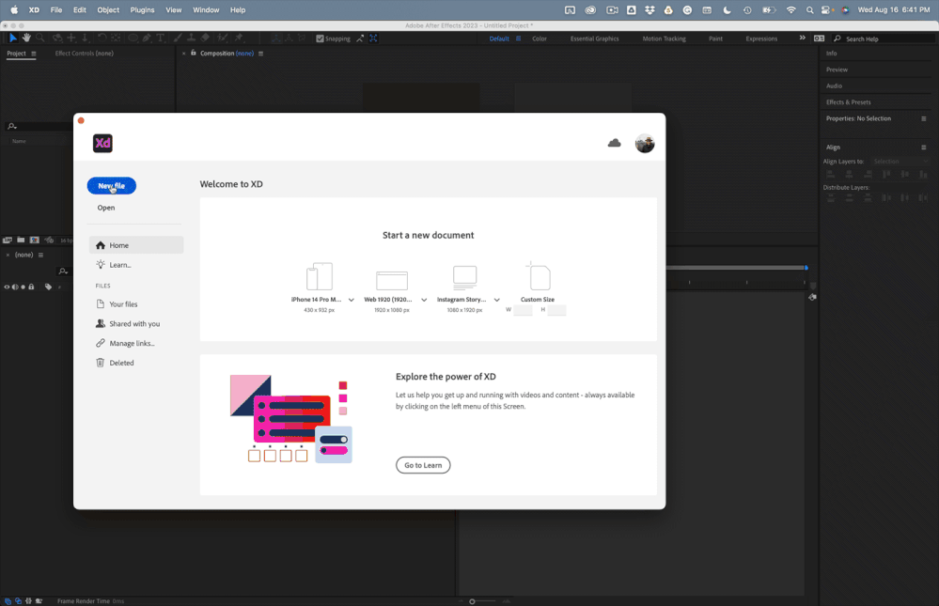Click the custom size height field
Viewport: 939px width, 606px height.
(x=557, y=310)
